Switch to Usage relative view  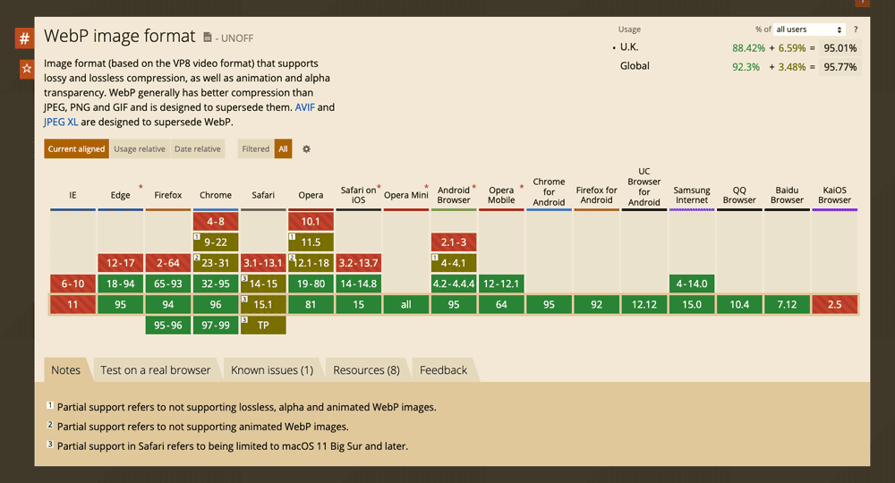pos(139,149)
